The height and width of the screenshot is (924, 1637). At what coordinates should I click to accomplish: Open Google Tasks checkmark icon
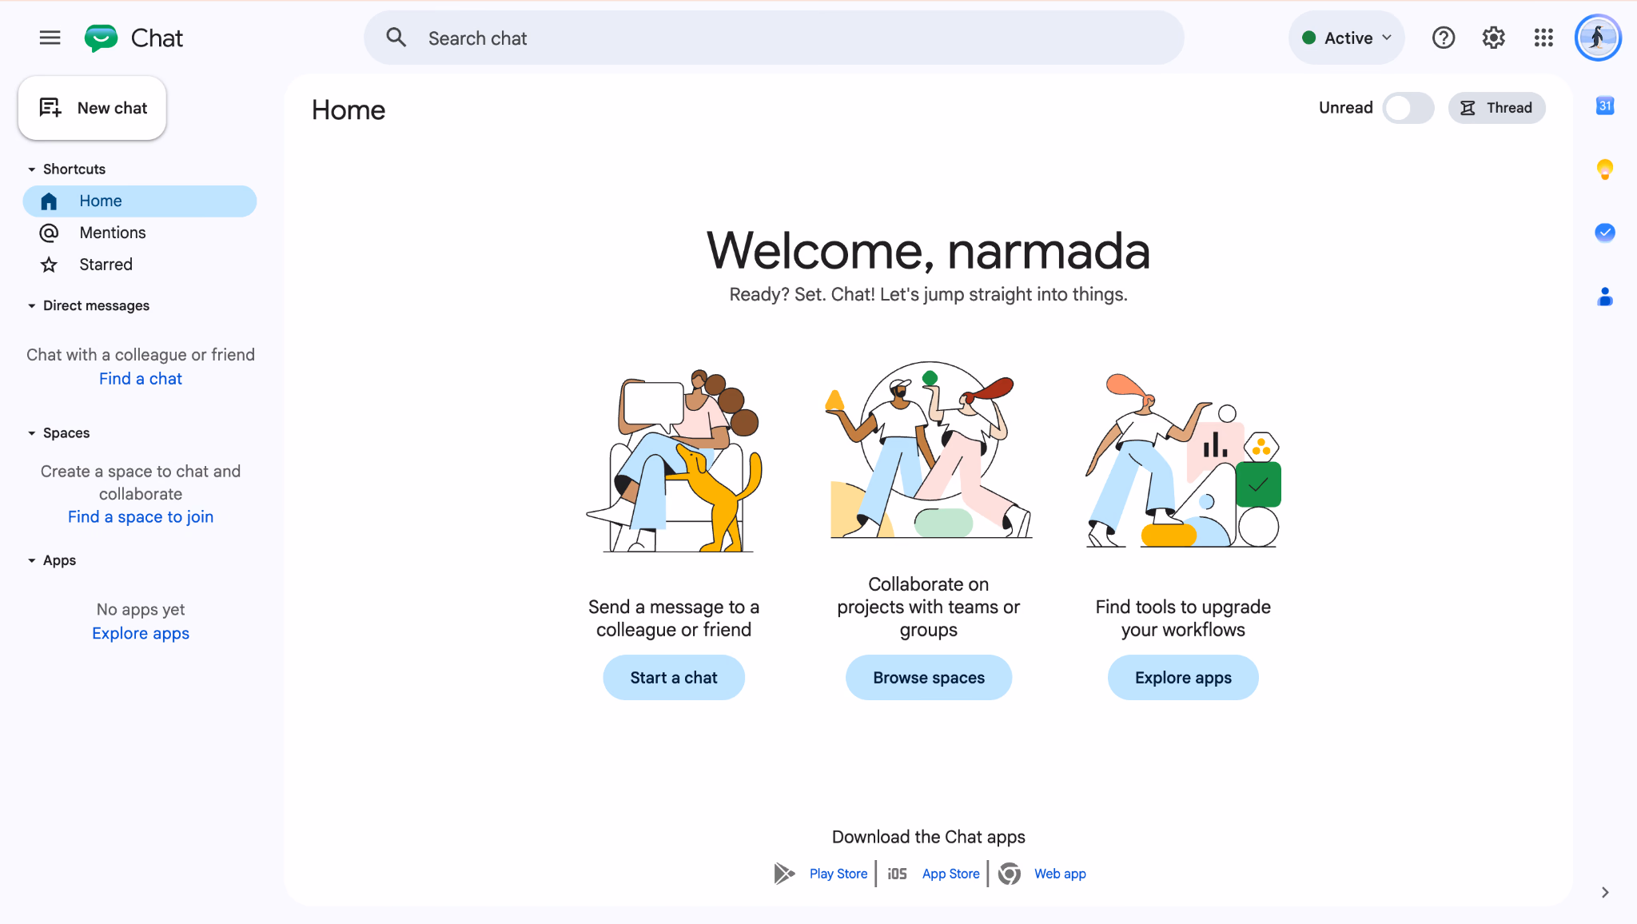tap(1605, 233)
